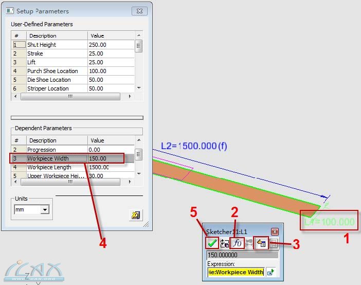Click the Value header in User-Defined Parameters
This screenshot has width=361, height=285.
click(111, 35)
